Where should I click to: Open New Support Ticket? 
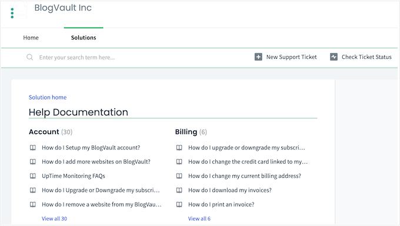point(292,57)
